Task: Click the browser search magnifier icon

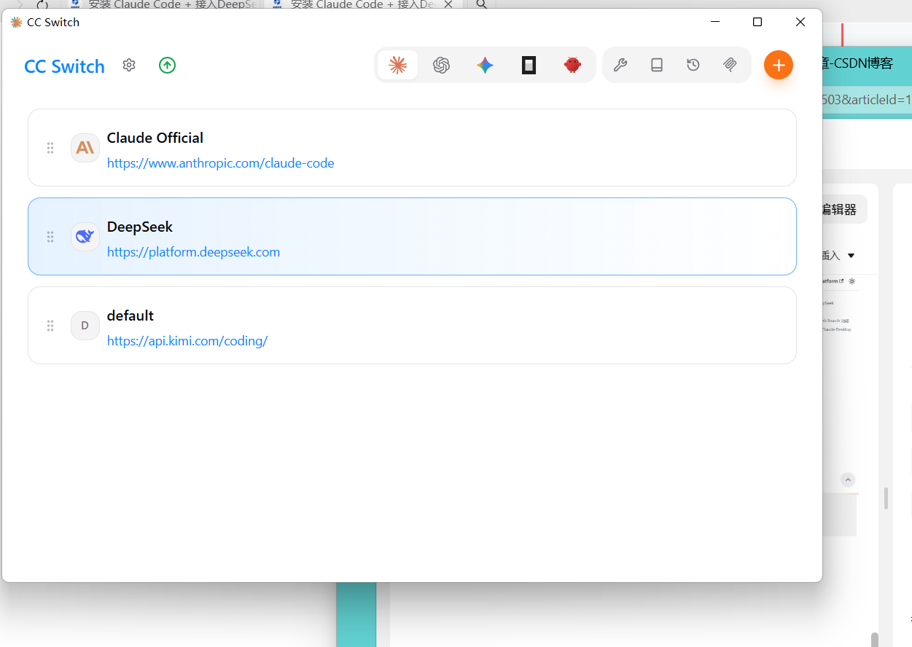Action: pos(481,4)
